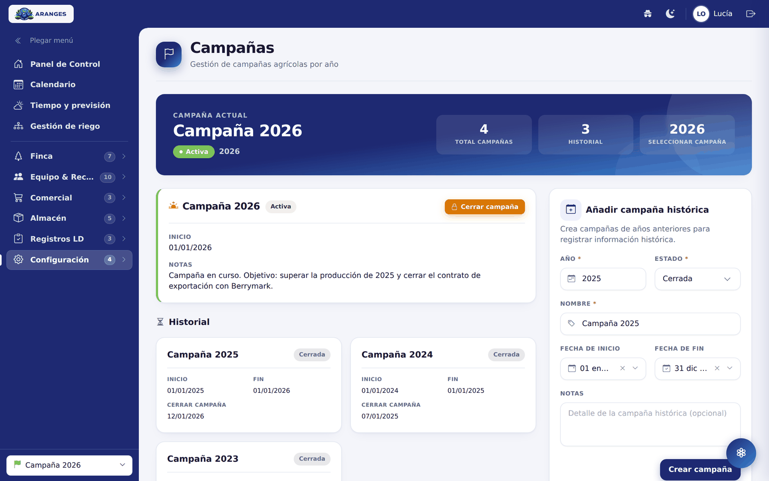Open the floating round assistant button
The width and height of the screenshot is (769, 481).
pyautogui.click(x=741, y=453)
